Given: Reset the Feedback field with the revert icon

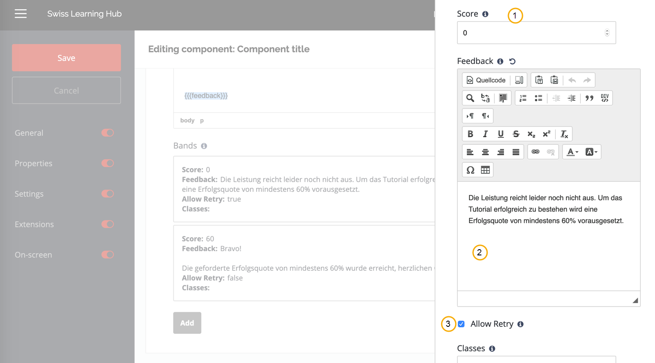Looking at the screenshot, I should tap(512, 61).
